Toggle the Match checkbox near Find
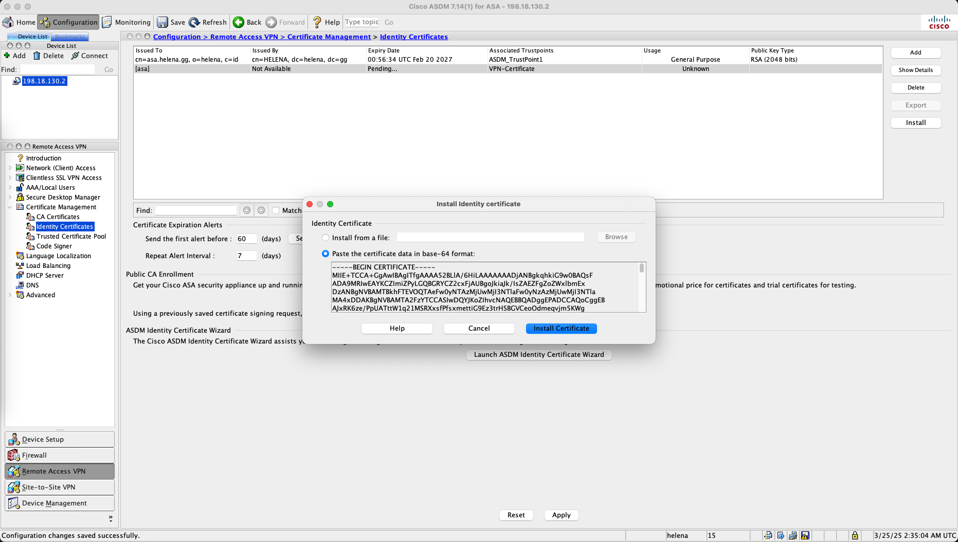This screenshot has width=958, height=542. pyautogui.click(x=276, y=210)
